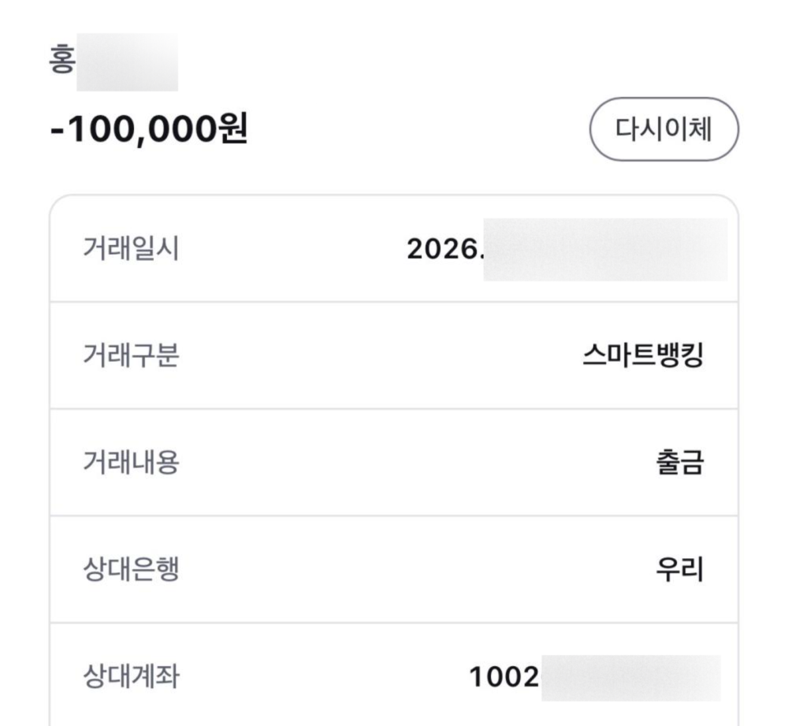788x726 pixels.
Task: Click the 상대은행 label
Action: pos(131,570)
